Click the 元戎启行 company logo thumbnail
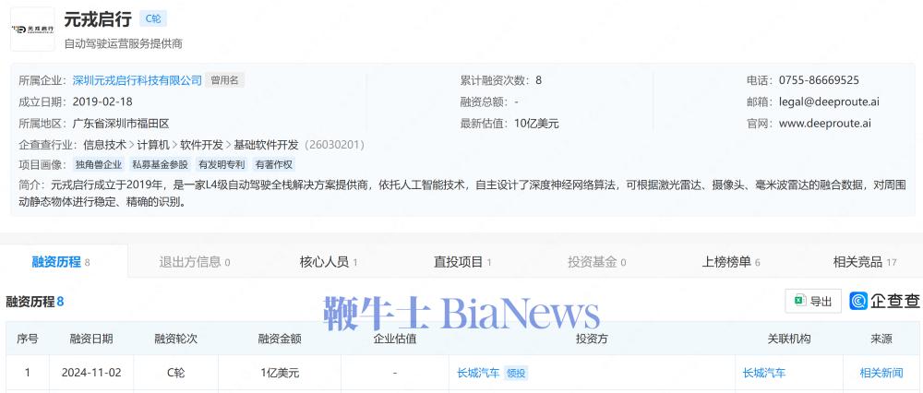Viewport: 923px width, 393px height. (32, 29)
